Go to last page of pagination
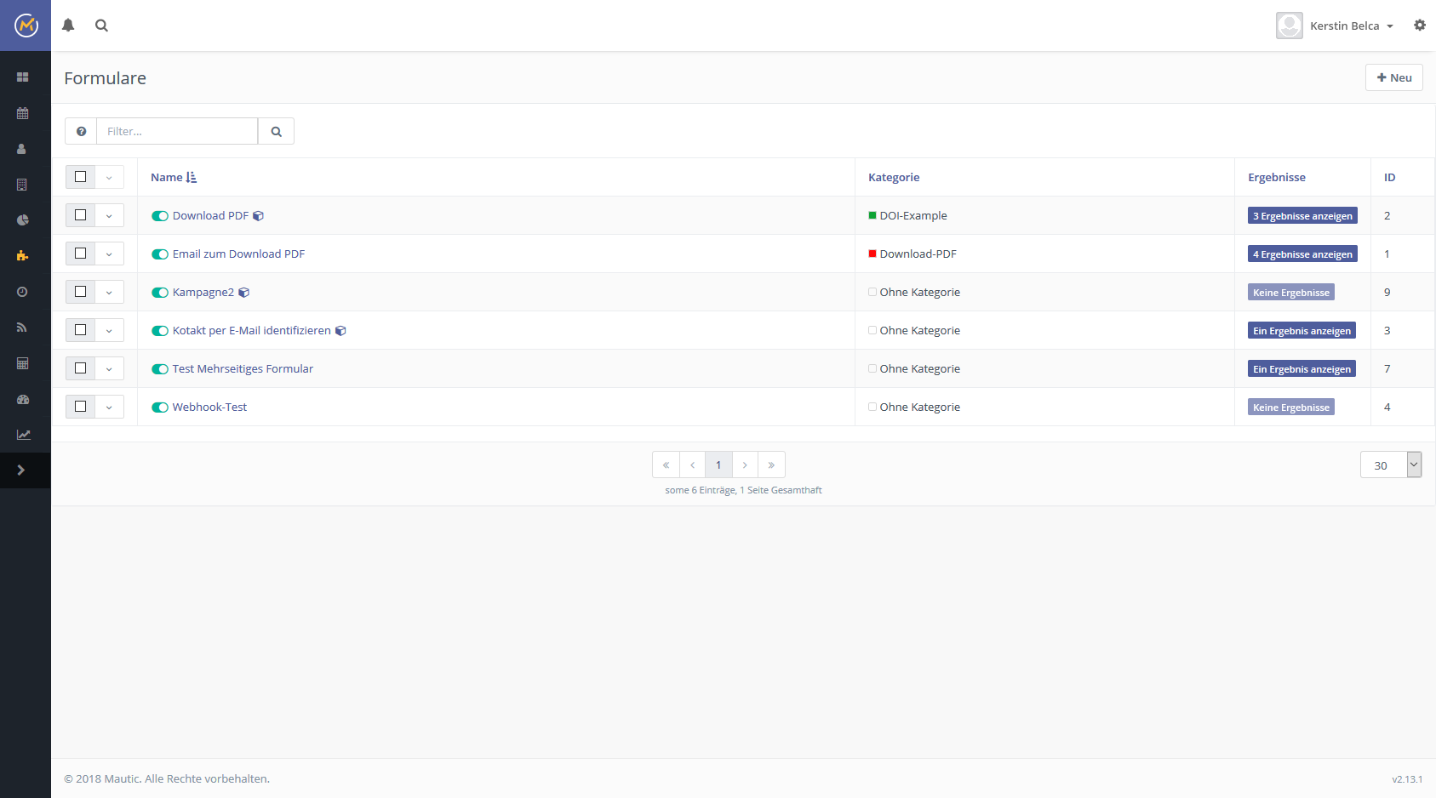This screenshot has width=1436, height=798. pyautogui.click(x=771, y=465)
